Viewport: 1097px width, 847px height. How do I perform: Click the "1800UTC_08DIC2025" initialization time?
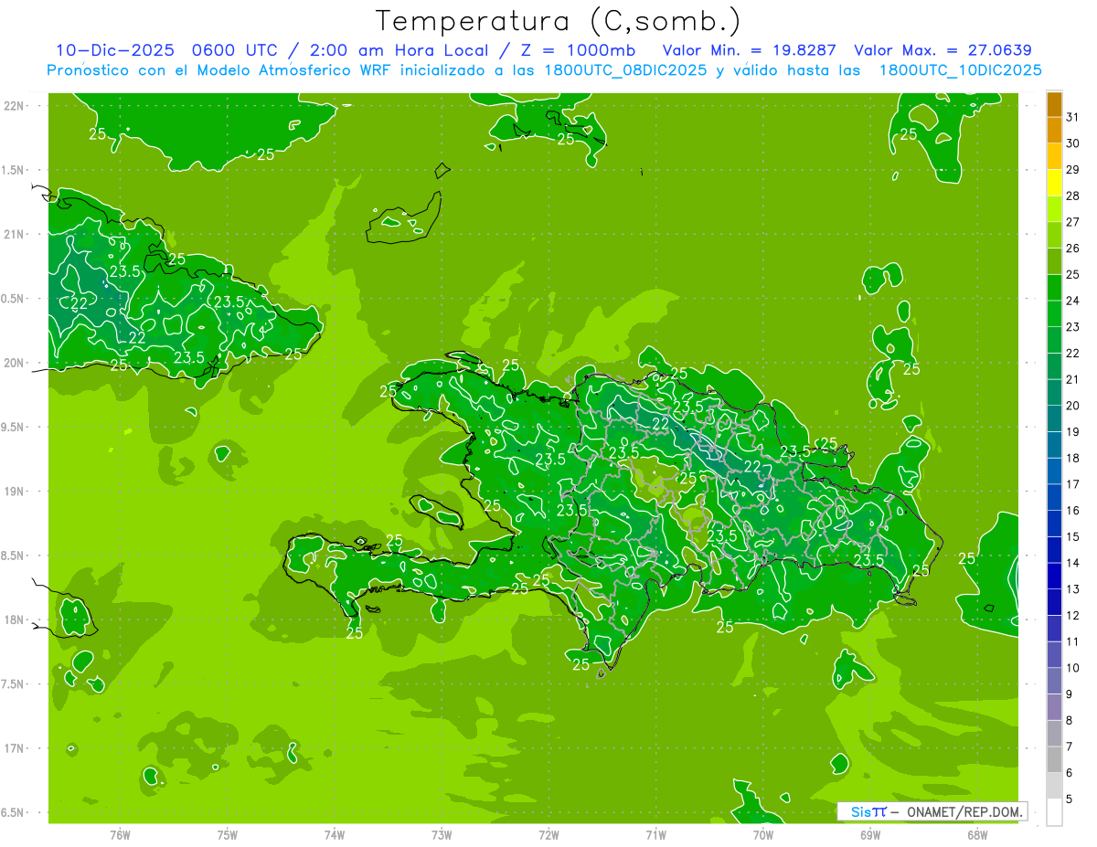coord(623,70)
